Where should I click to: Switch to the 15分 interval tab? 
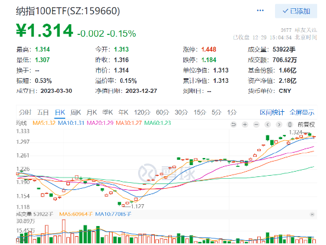(200, 112)
